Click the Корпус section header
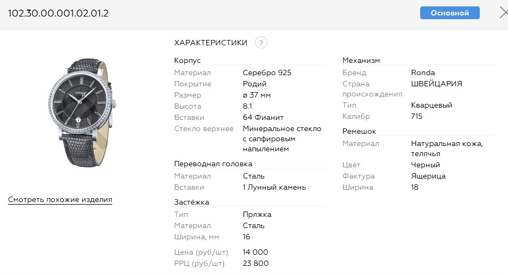 [x=187, y=60]
